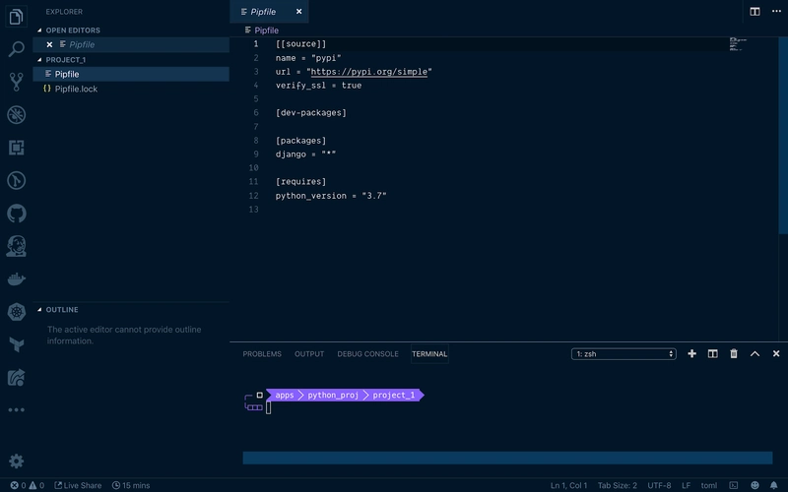Viewport: 788px width, 492px height.
Task: Toggle split editor layout button
Action: point(755,12)
